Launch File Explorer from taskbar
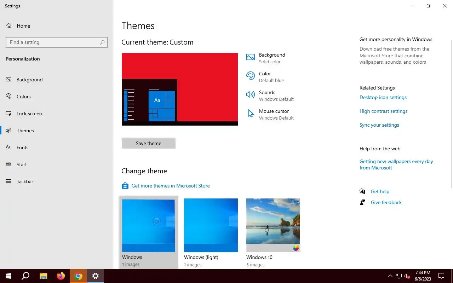The image size is (453, 283). (43, 276)
